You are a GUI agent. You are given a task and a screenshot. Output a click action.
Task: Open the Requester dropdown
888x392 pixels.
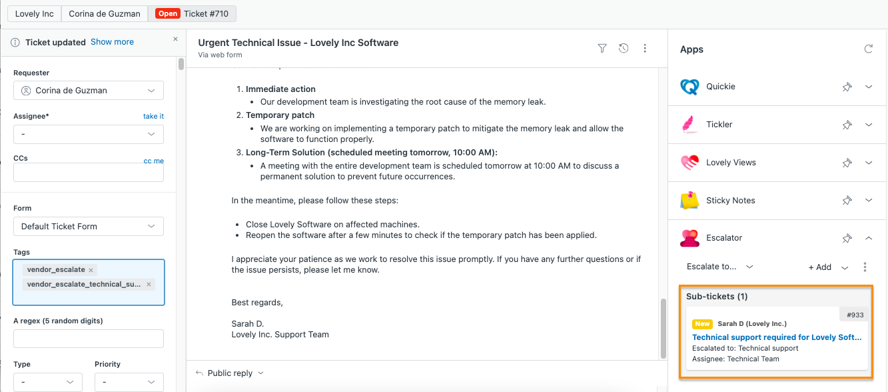[89, 91]
